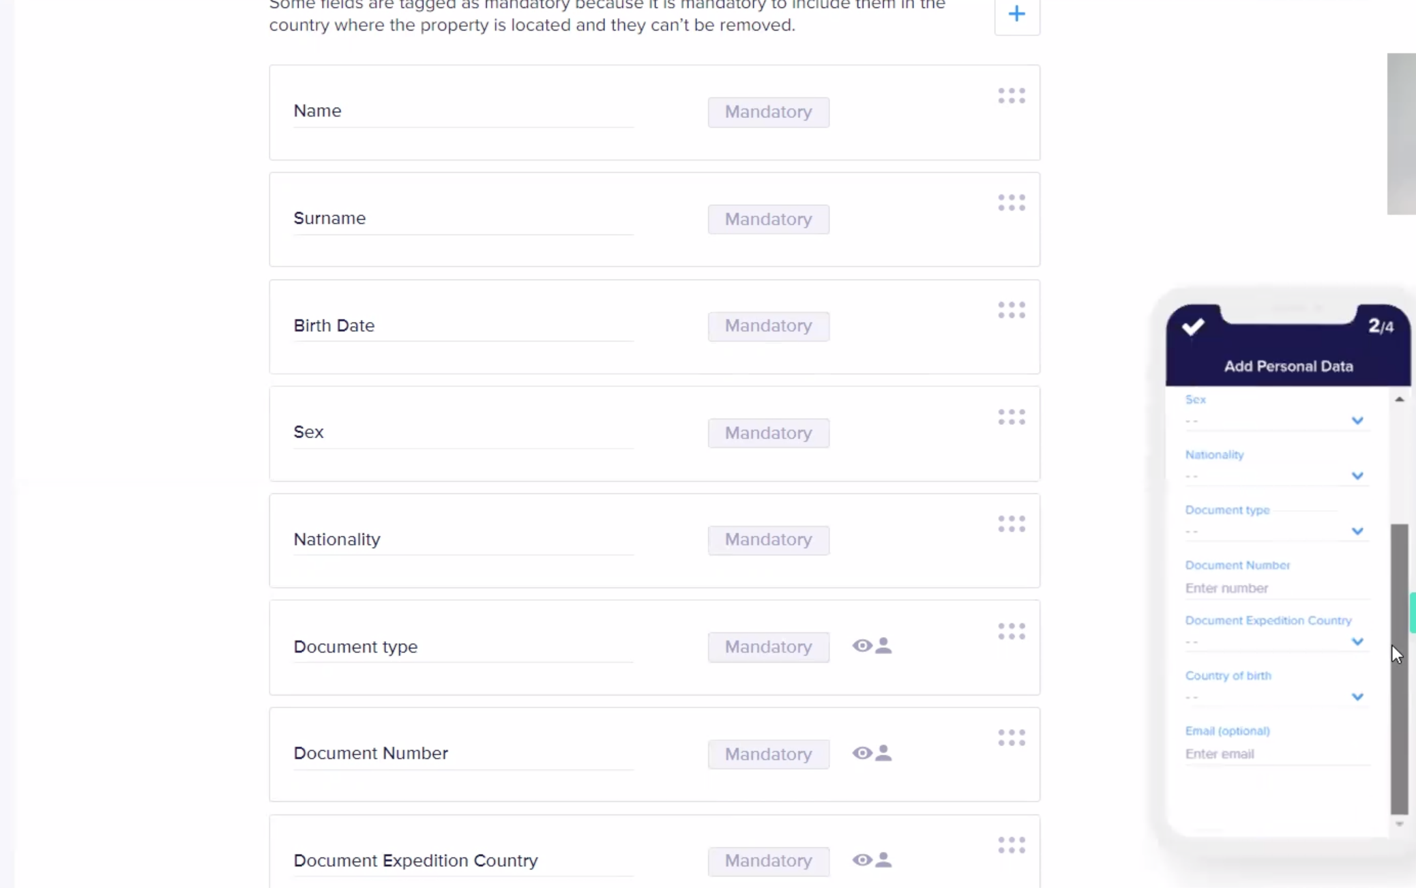This screenshot has width=1416, height=888.
Task: Grab the drag handle on Name row
Action: click(1012, 96)
